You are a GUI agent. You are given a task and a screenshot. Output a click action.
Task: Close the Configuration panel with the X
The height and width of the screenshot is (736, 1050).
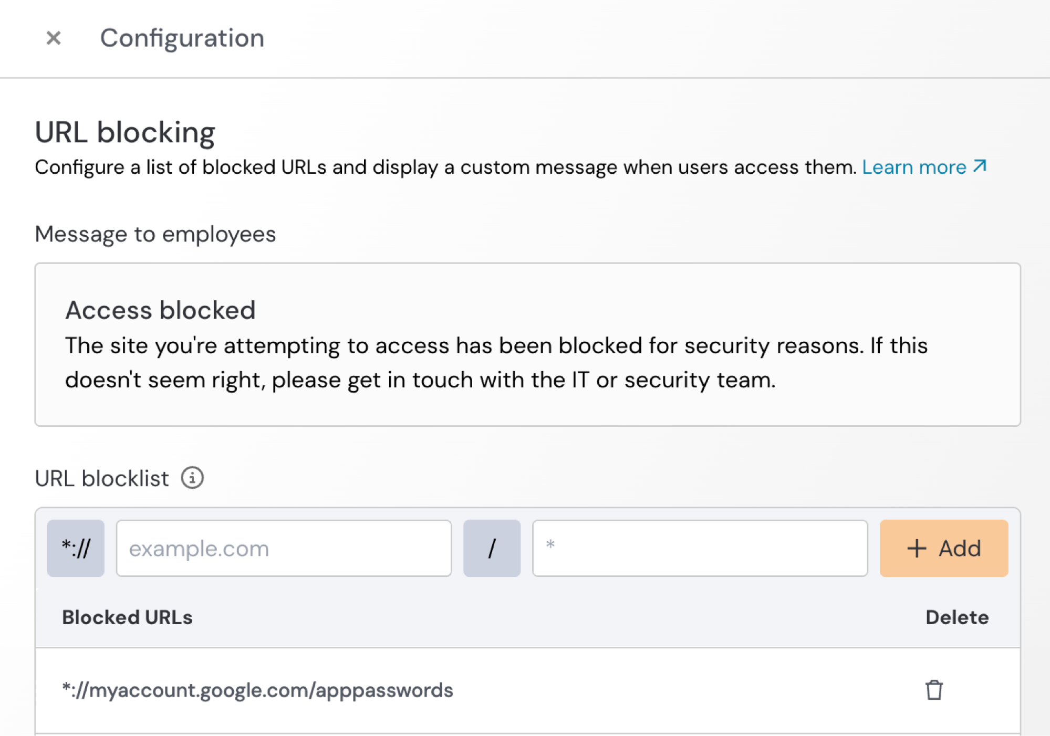point(54,38)
